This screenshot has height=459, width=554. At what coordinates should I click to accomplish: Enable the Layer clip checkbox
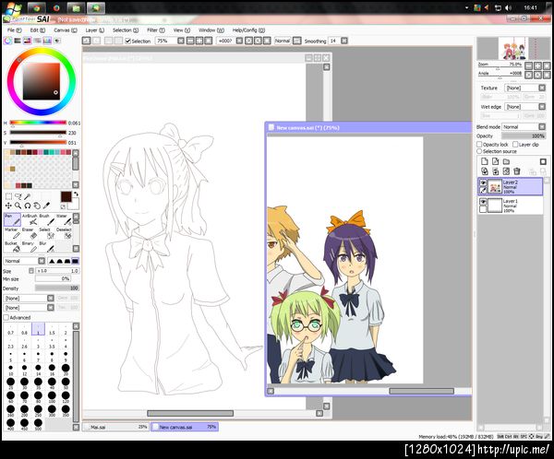point(515,145)
